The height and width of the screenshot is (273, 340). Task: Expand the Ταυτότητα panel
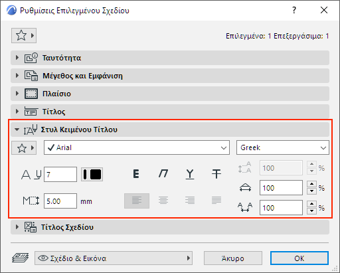click(170, 58)
